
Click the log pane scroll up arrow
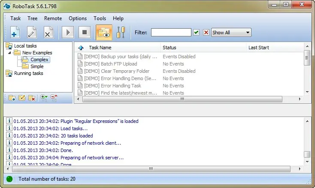coord(307,121)
